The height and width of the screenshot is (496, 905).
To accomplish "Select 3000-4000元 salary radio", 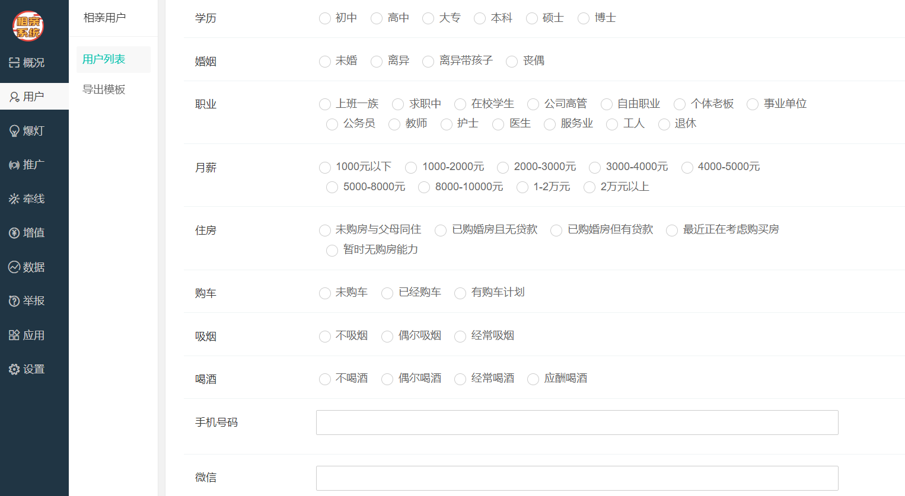I will pos(595,167).
